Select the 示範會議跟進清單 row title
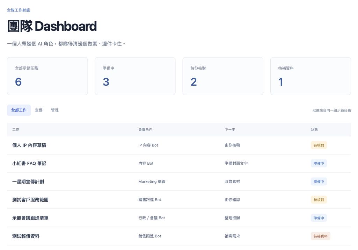Viewport: 358px width, 250px height. coord(30,218)
